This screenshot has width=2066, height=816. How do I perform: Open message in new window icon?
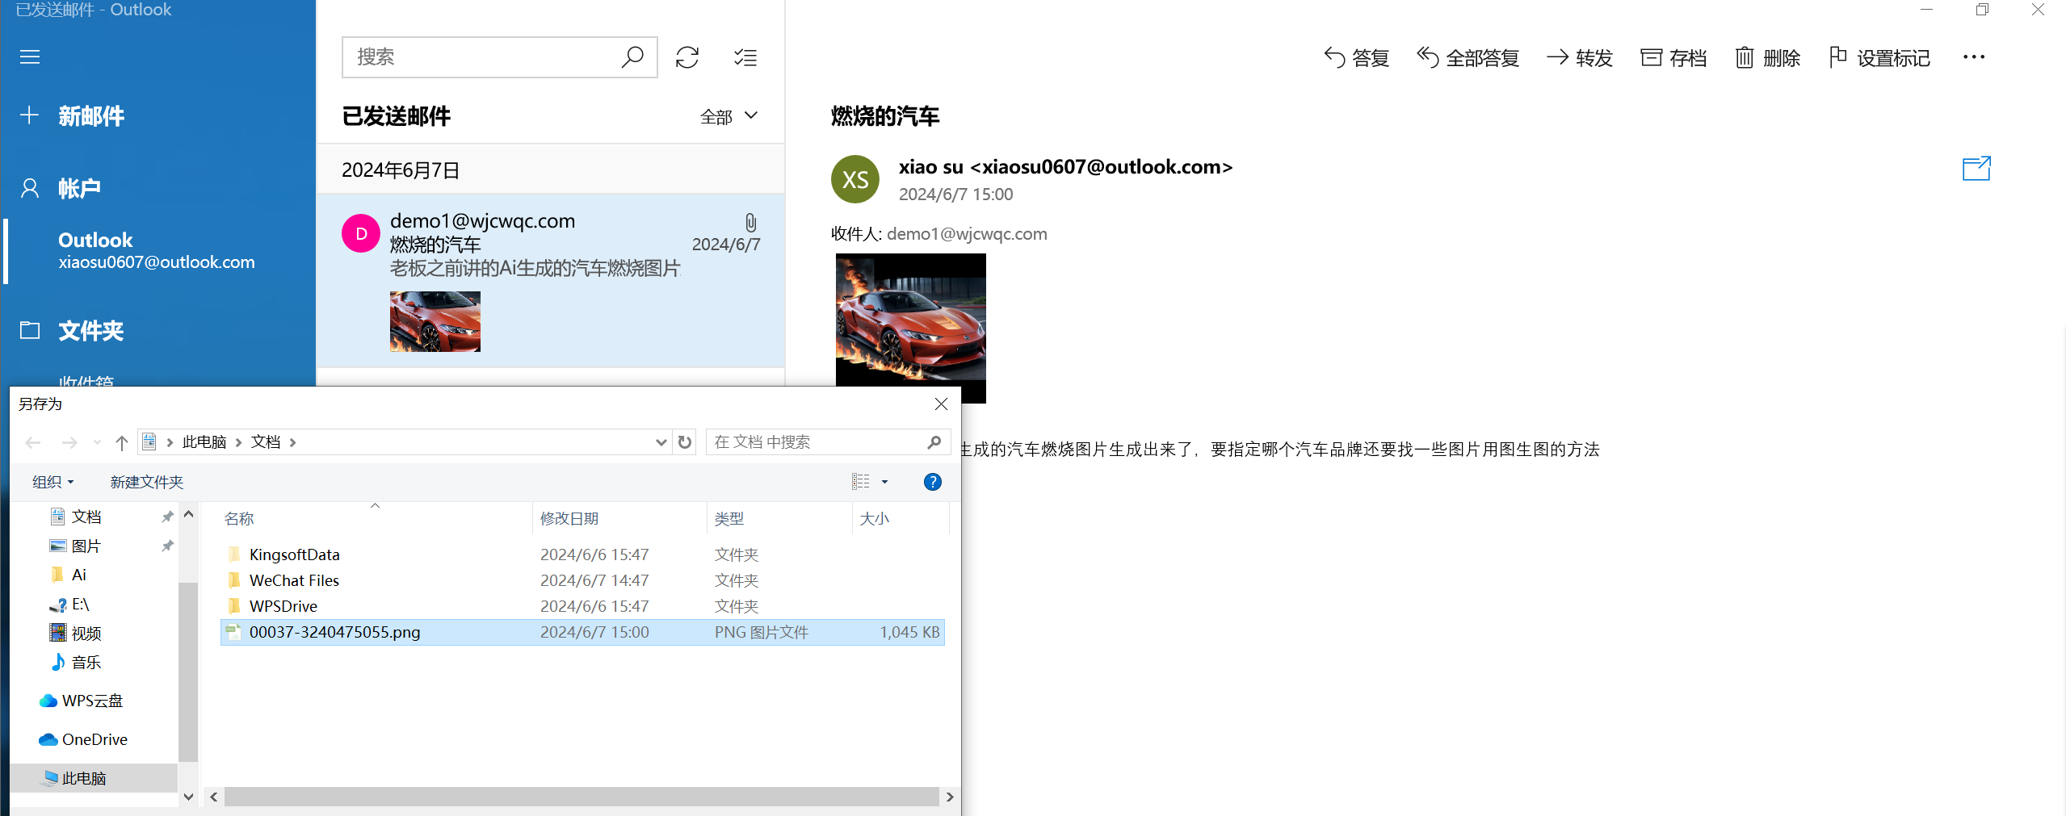[1976, 169]
